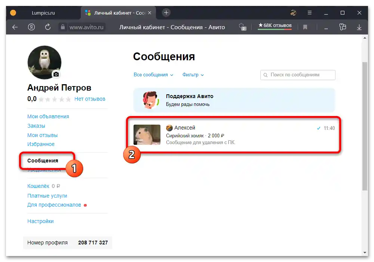The image size is (374, 262).
Task: Open Кошелёк link
Action: pos(38,186)
